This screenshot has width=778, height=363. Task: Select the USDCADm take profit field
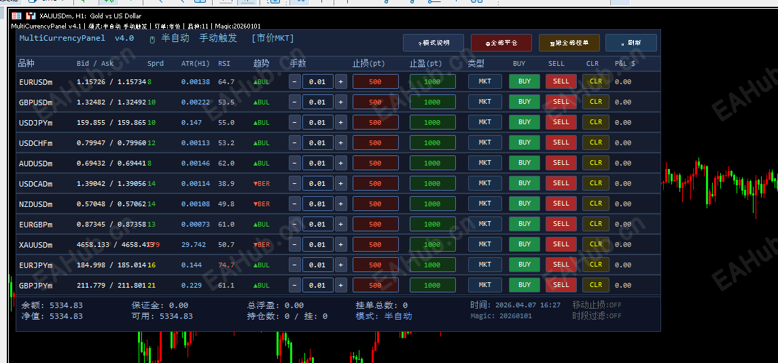[x=433, y=183]
